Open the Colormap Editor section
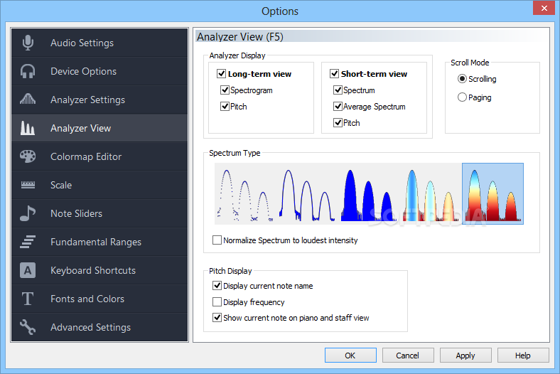 click(x=99, y=156)
